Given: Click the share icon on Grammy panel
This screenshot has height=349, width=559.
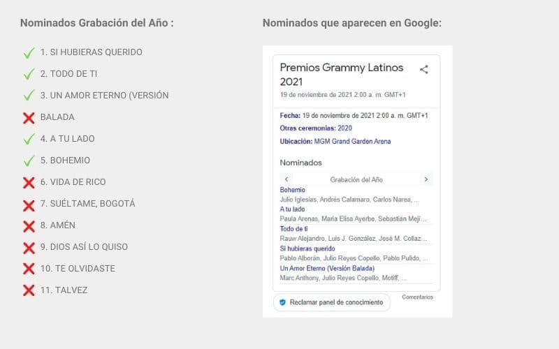Looking at the screenshot, I should 423,69.
